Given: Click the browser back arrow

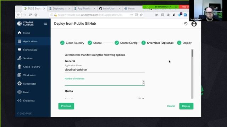Looking at the screenshot, I should tap(19, 15).
